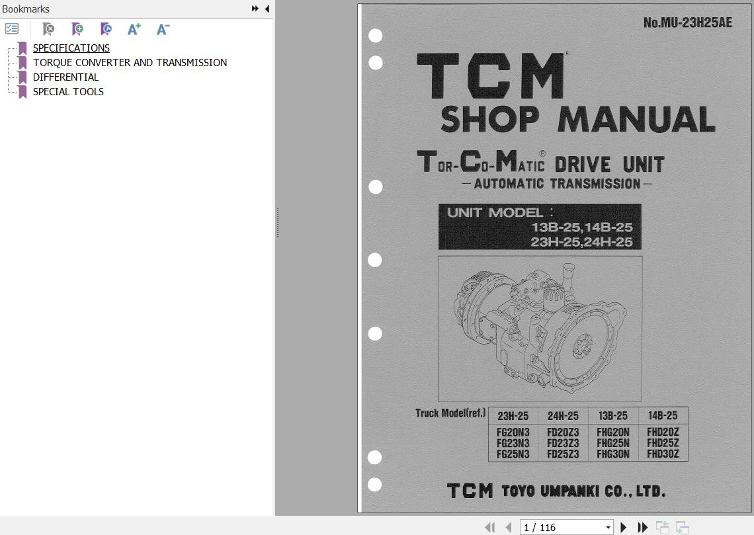This screenshot has height=535, width=754.
Task: Click the SPECIAL TOOLS bookmark ribbon icon
Action: pyautogui.click(x=22, y=91)
